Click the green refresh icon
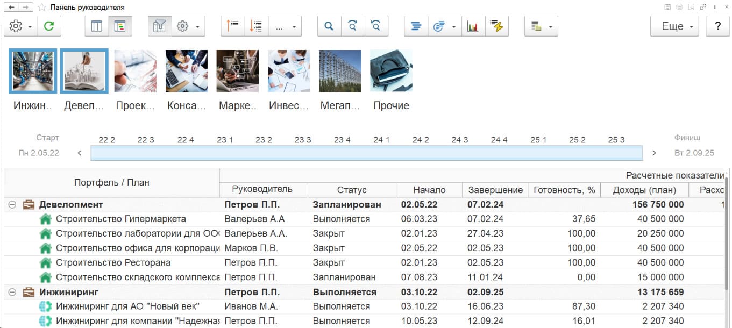The image size is (732, 328). point(49,26)
